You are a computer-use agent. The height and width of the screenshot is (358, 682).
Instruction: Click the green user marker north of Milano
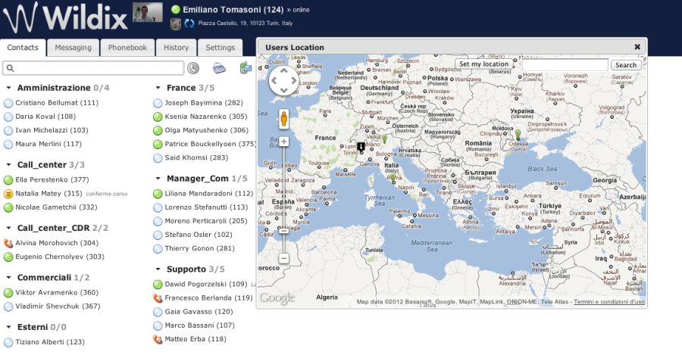click(384, 139)
